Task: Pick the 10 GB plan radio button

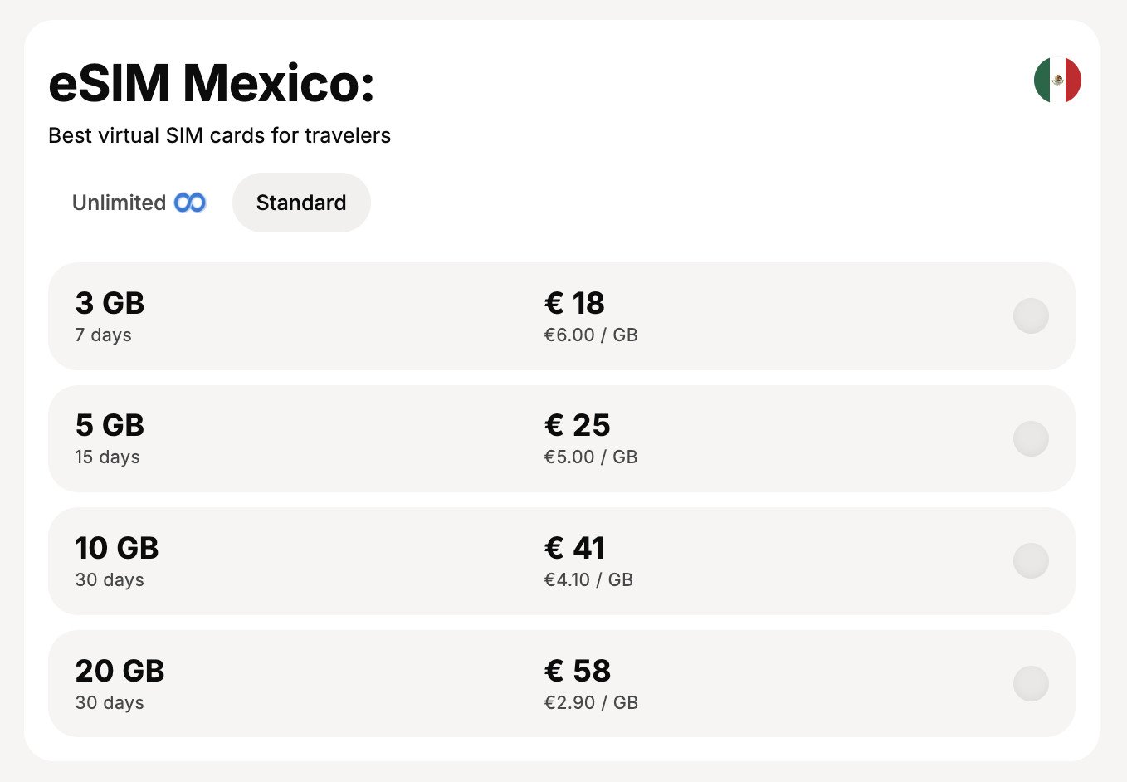Action: (1031, 561)
